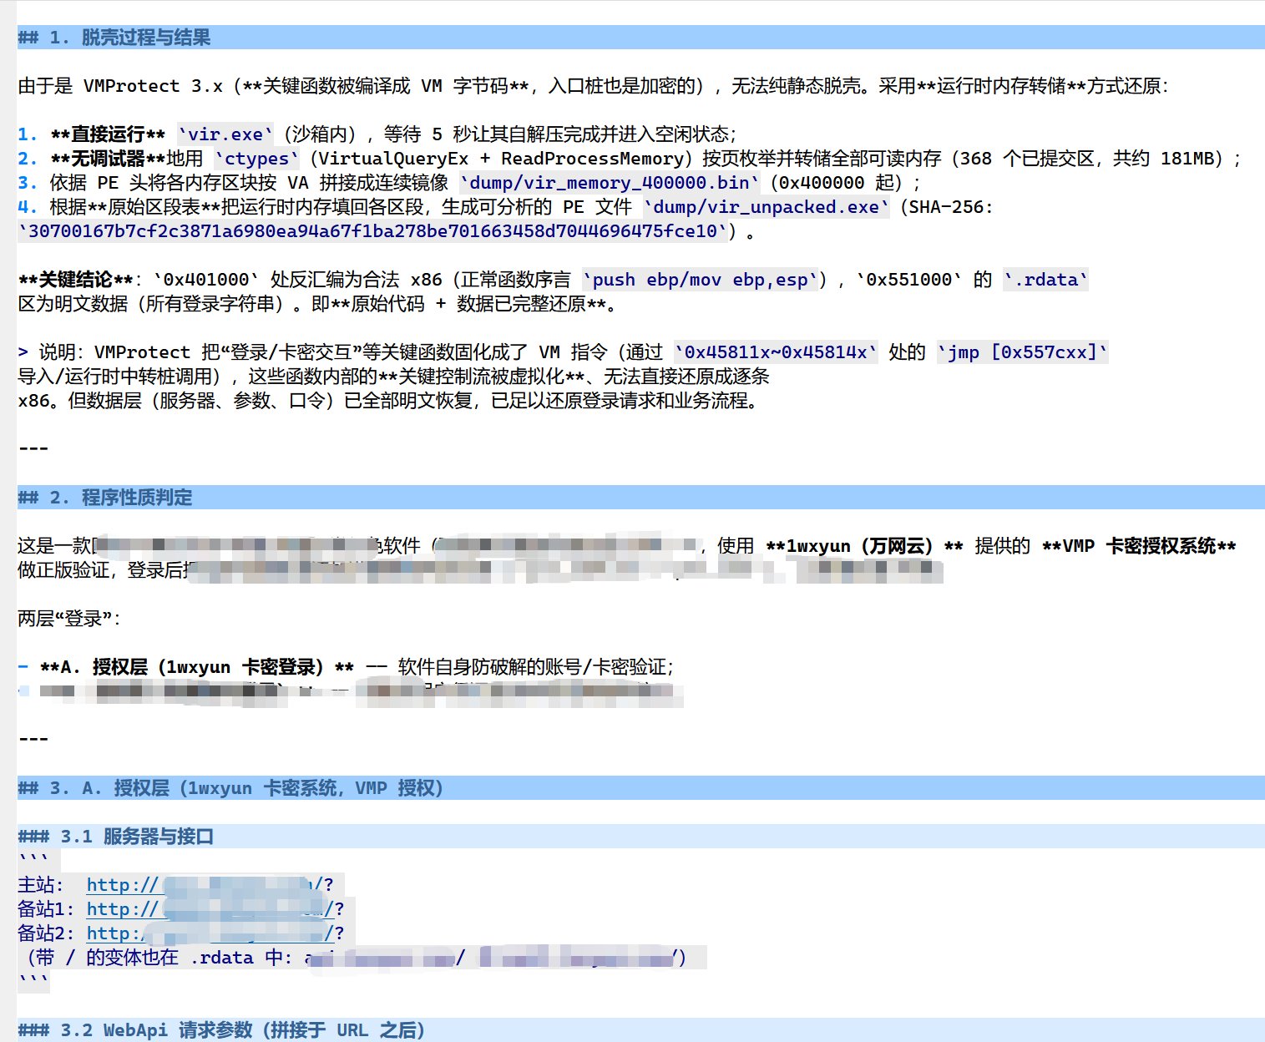Click the quote line starting '> 说明:'
Image resolution: width=1265 pixels, height=1042 pixels.
click(x=563, y=352)
